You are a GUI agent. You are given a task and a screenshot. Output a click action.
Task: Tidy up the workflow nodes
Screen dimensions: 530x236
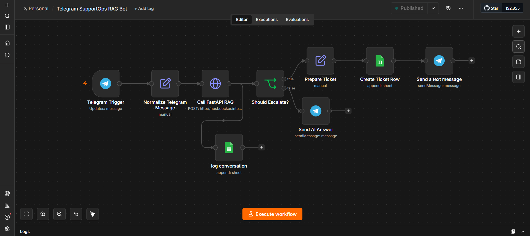(x=93, y=214)
